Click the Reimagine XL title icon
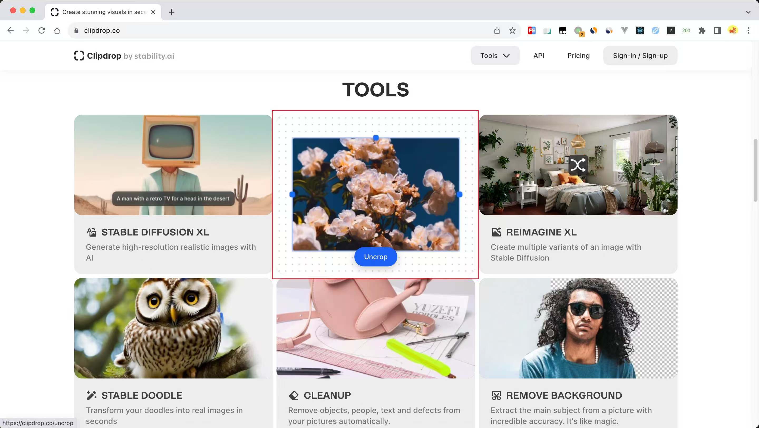This screenshot has height=428, width=759. [496, 232]
